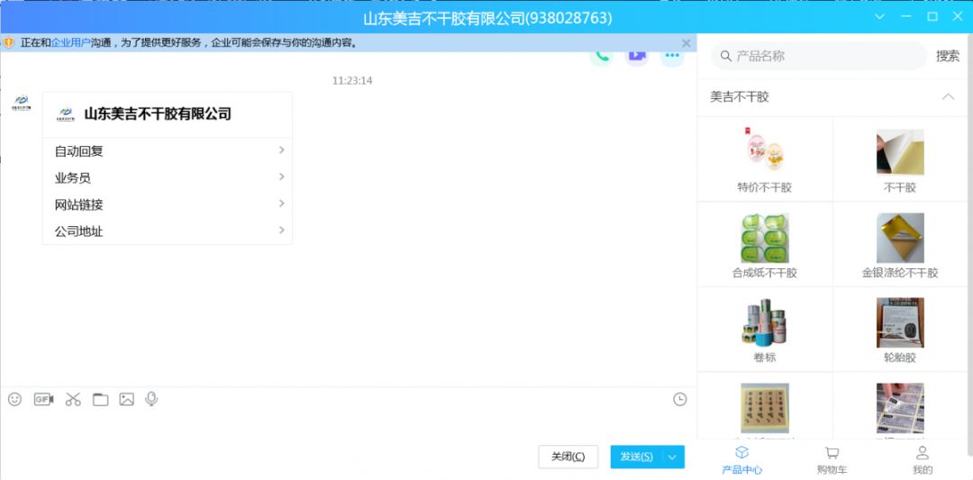973x480 pixels.
Task: Collapse the 美吉不干胶 product category
Action: (948, 96)
